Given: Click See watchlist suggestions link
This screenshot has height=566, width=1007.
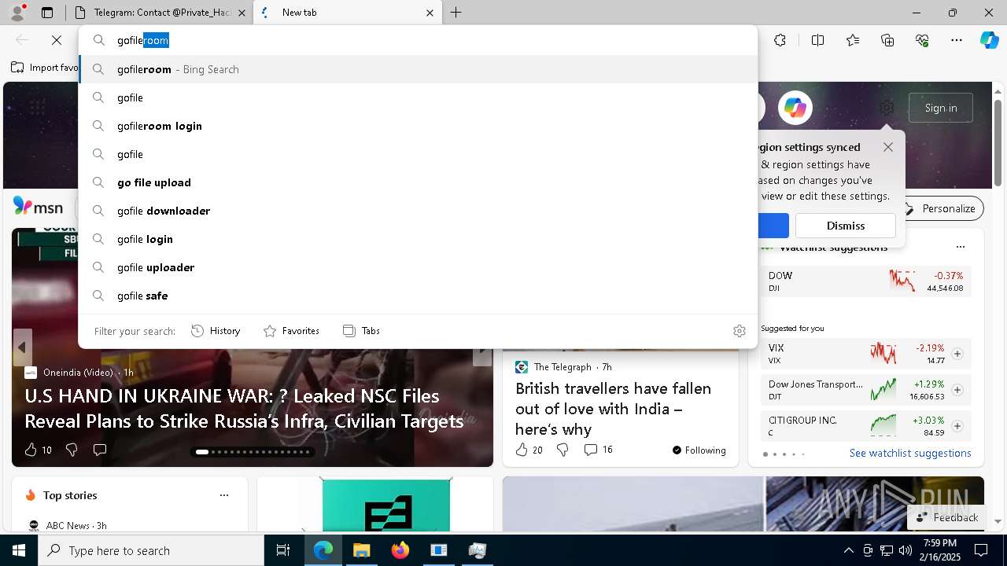Looking at the screenshot, I should [910, 453].
